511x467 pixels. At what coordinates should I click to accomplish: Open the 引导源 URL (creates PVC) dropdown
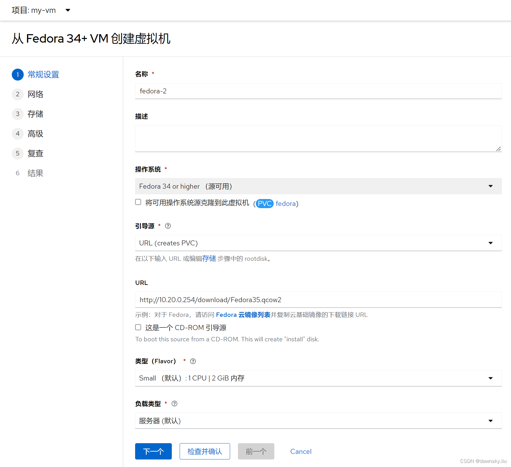318,243
